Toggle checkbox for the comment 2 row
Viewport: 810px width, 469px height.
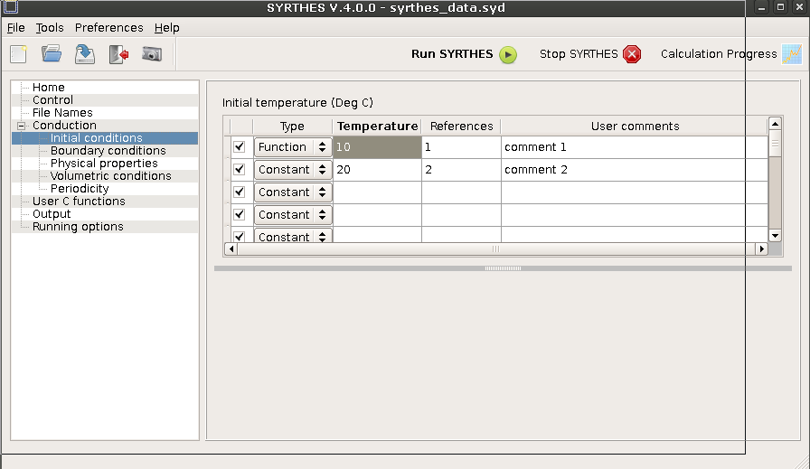(240, 169)
